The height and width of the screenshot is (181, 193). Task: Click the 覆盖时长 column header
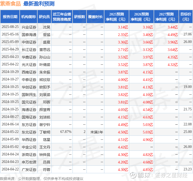tap(95, 17)
